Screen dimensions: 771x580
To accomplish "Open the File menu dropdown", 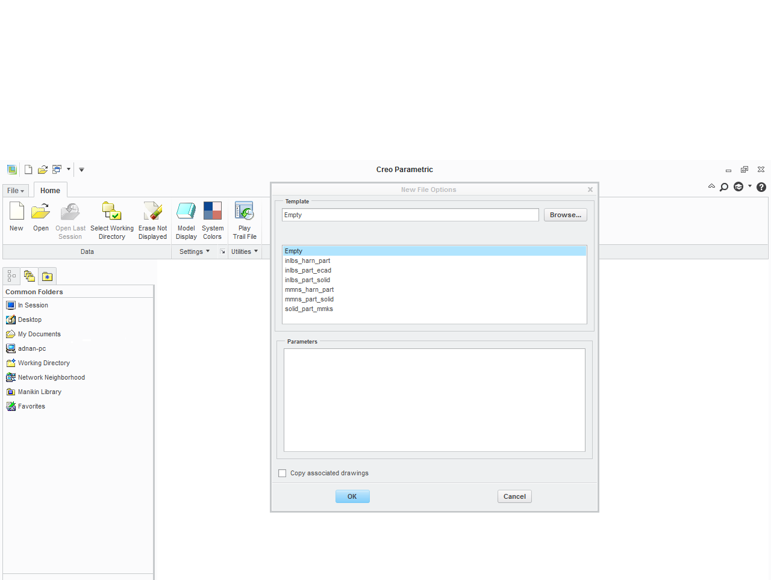I will (16, 191).
